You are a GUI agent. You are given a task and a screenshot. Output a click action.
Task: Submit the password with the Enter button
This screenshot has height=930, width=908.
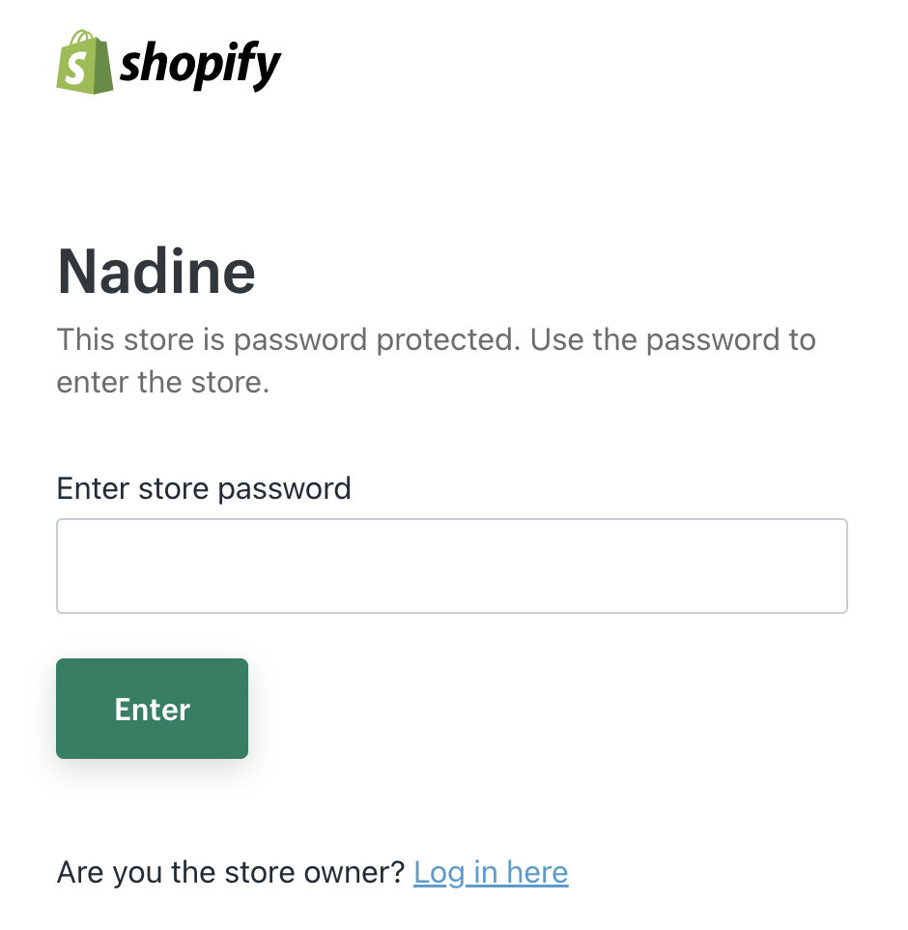(152, 709)
